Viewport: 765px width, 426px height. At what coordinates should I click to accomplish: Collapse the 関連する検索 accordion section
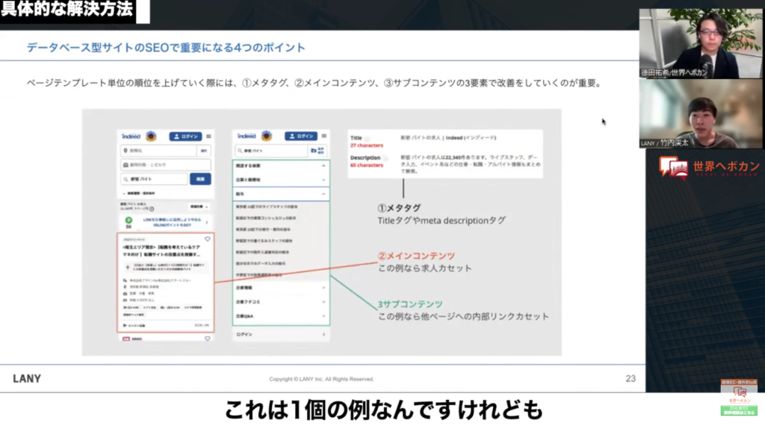[281, 166]
